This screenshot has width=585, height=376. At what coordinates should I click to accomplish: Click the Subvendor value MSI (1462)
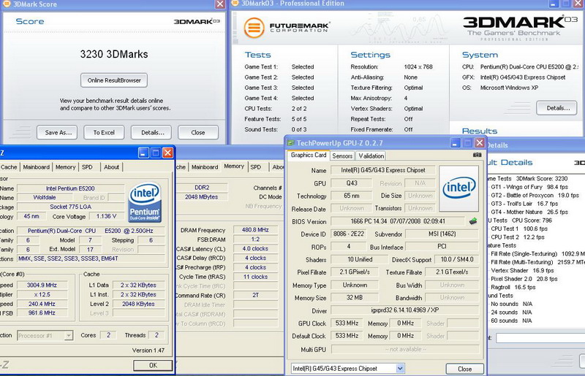442,234
